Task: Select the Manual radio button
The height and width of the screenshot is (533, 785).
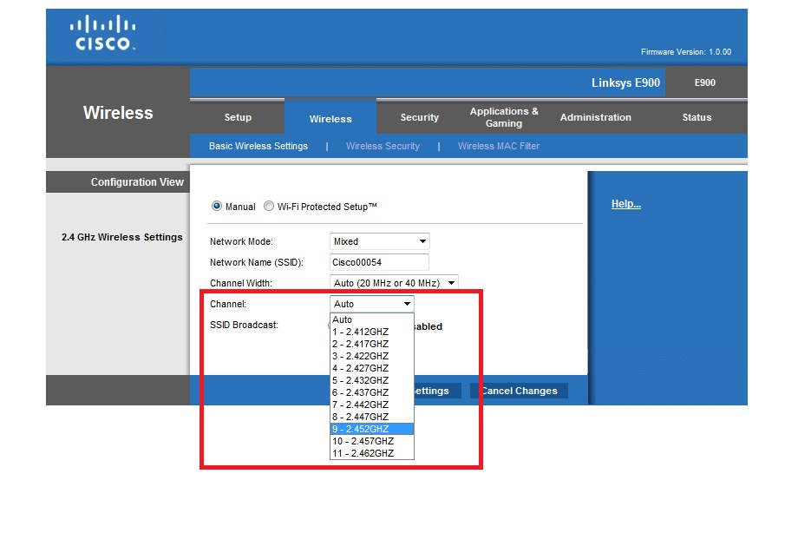Action: (x=217, y=207)
